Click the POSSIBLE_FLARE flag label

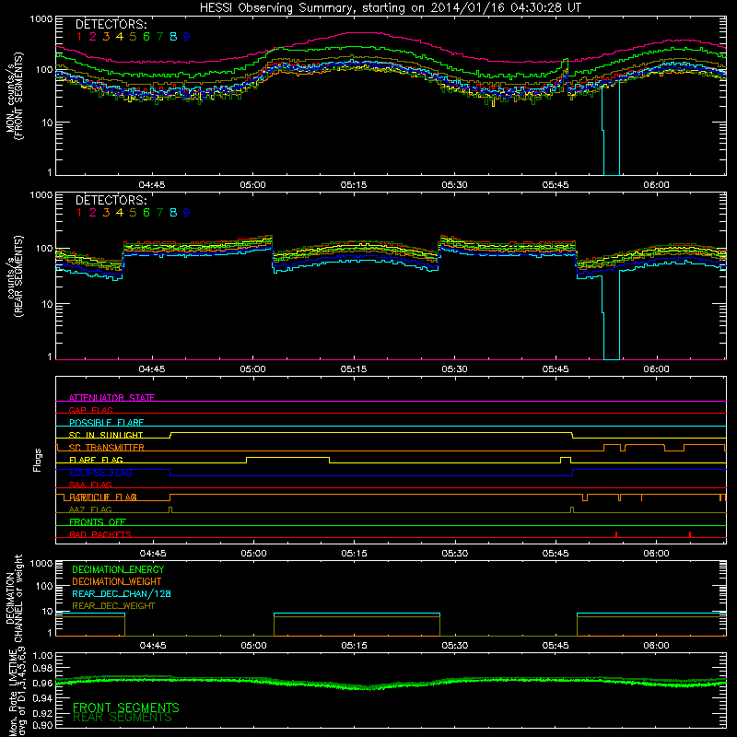coord(106,423)
